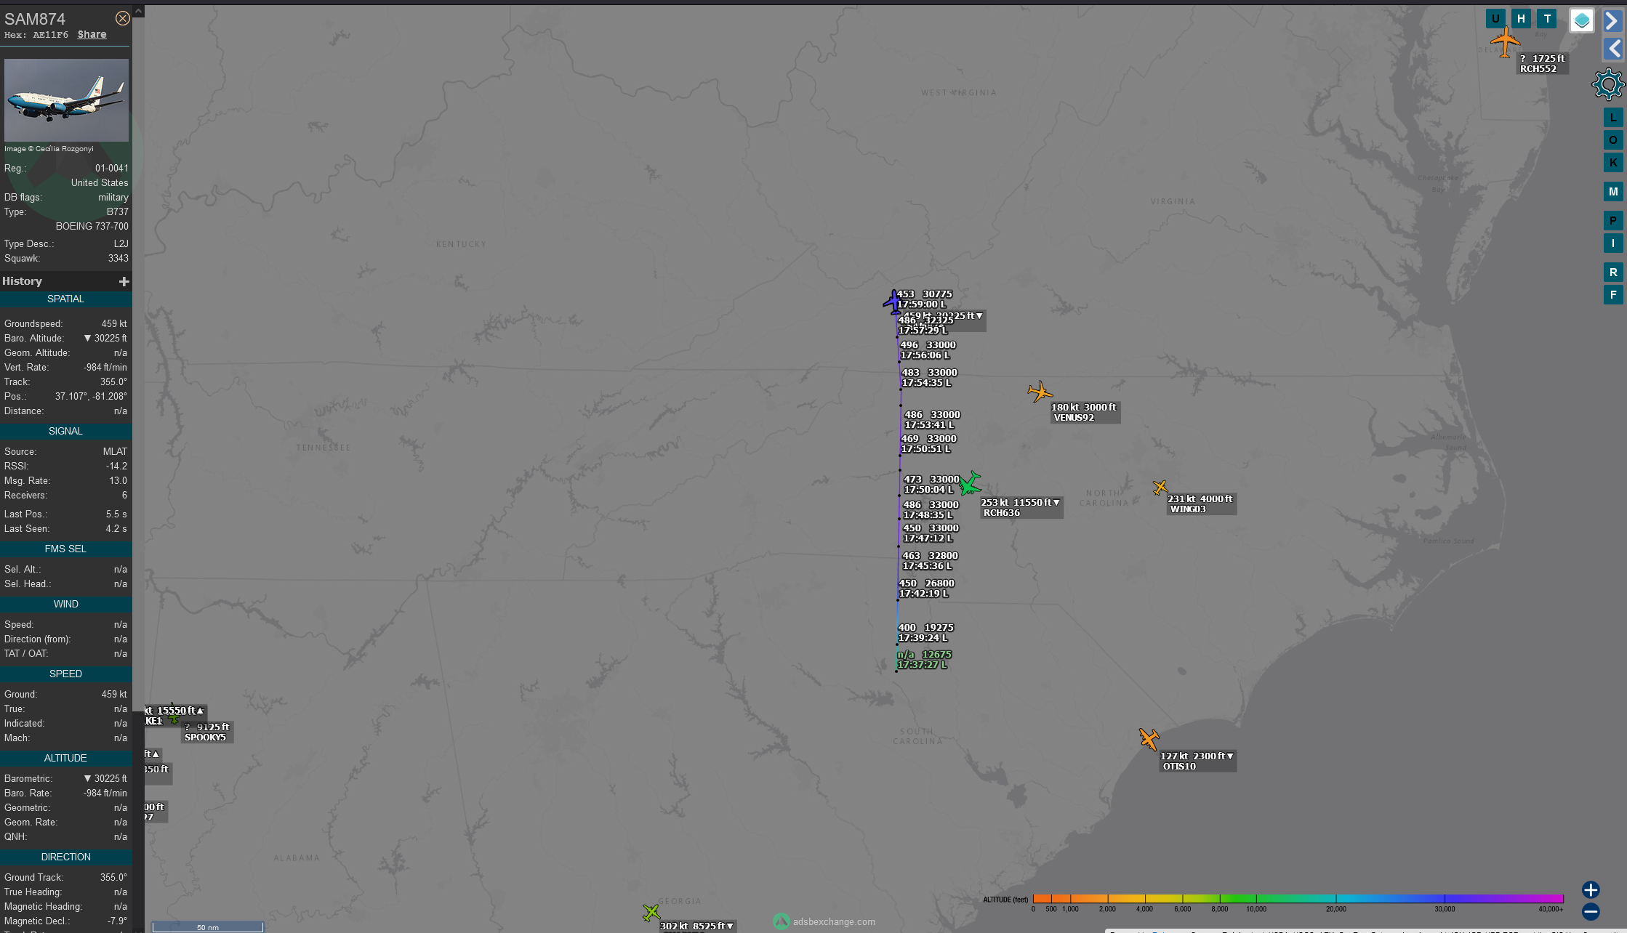1627x933 pixels.
Task: Click the Pos. value 37.107°, -81.208°
Action: tap(91, 396)
